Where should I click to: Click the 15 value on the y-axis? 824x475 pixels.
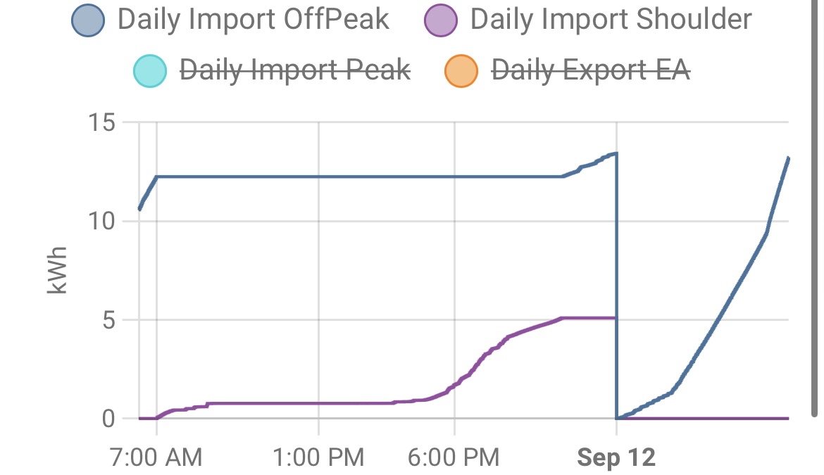pyautogui.click(x=102, y=123)
